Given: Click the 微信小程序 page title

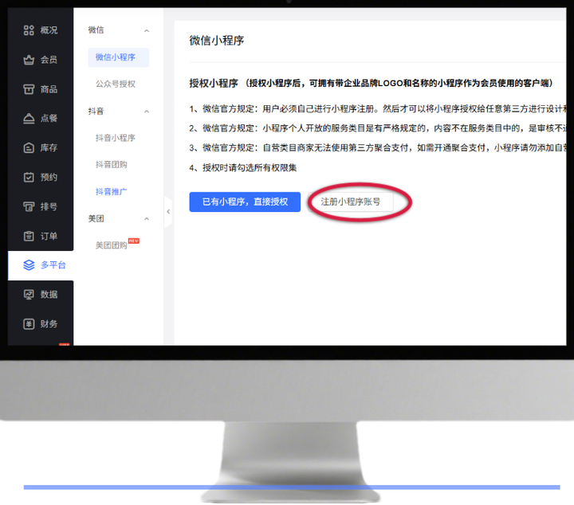Looking at the screenshot, I should click(x=216, y=41).
